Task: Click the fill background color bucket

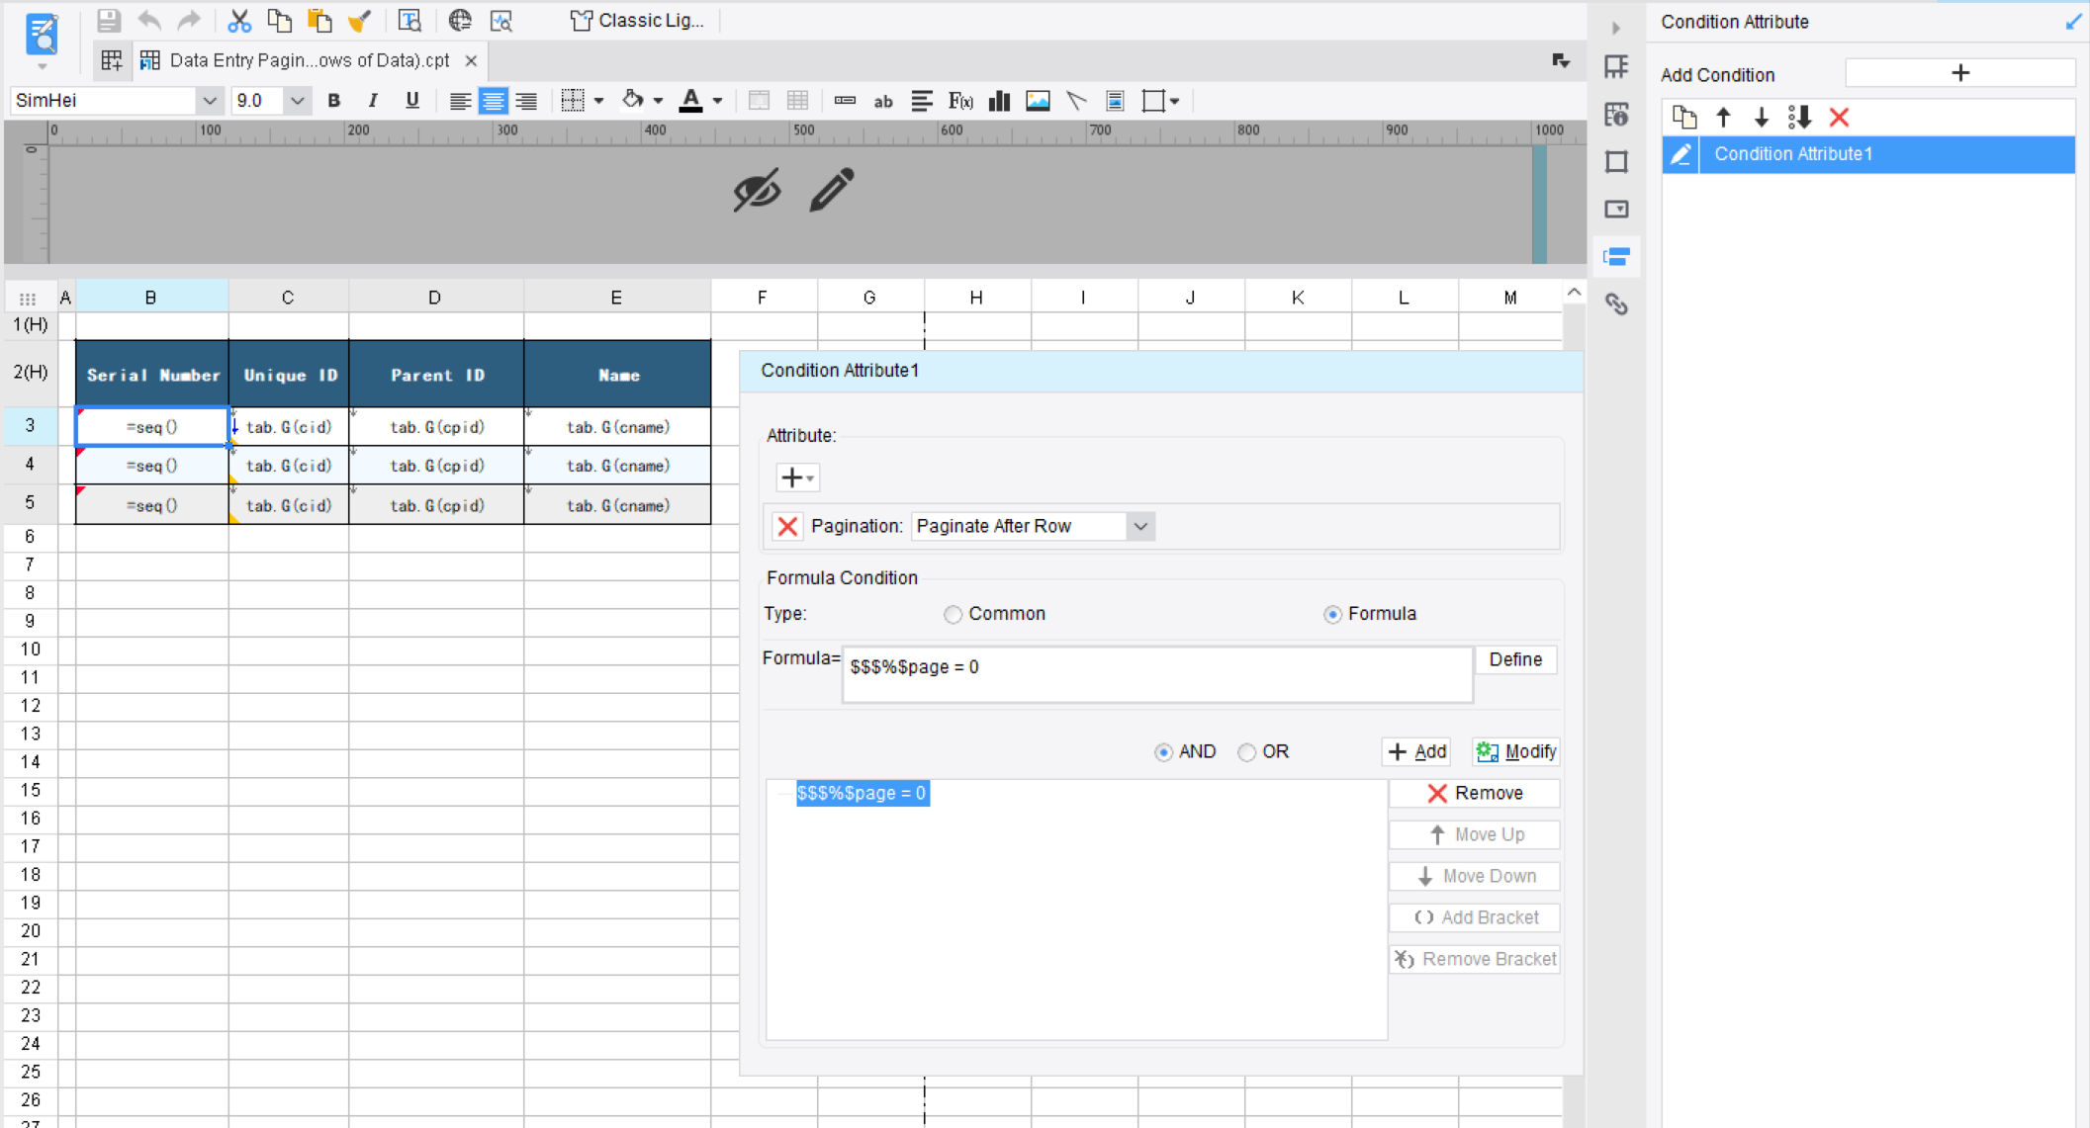Action: (632, 100)
